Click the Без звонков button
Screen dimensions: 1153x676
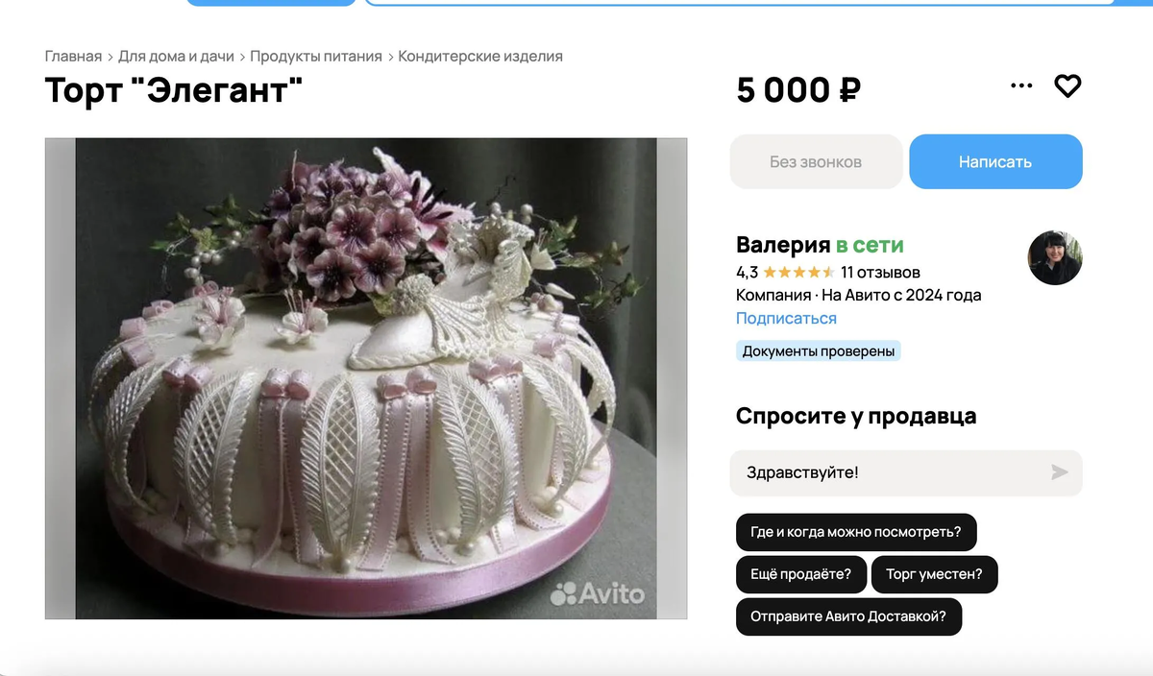(x=816, y=161)
